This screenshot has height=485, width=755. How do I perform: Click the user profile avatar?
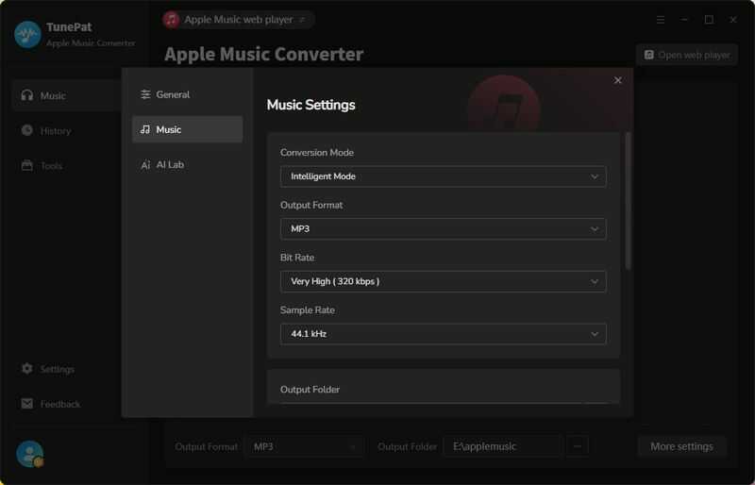pos(29,454)
